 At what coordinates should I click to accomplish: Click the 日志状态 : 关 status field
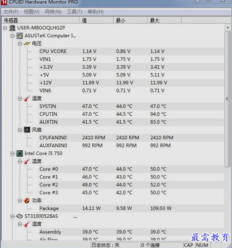tap(115, 245)
